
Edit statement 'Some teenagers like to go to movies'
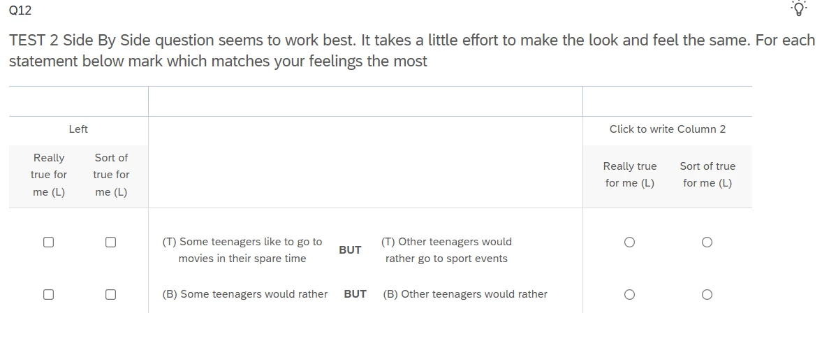242,250
